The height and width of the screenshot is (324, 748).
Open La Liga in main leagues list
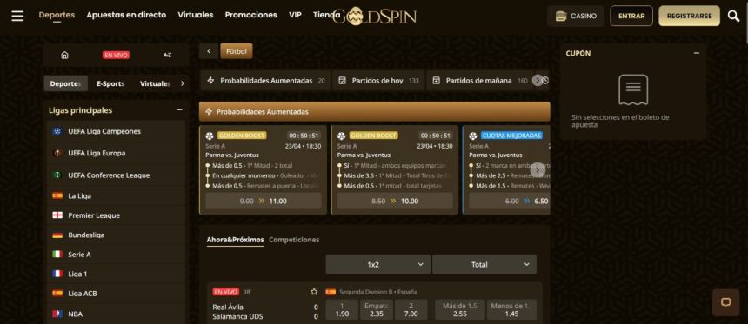click(x=117, y=195)
